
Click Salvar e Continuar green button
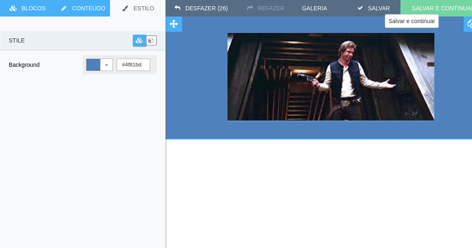point(436,8)
